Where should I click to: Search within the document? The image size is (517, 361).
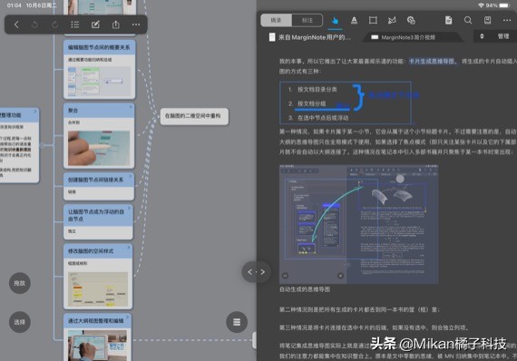point(468,20)
